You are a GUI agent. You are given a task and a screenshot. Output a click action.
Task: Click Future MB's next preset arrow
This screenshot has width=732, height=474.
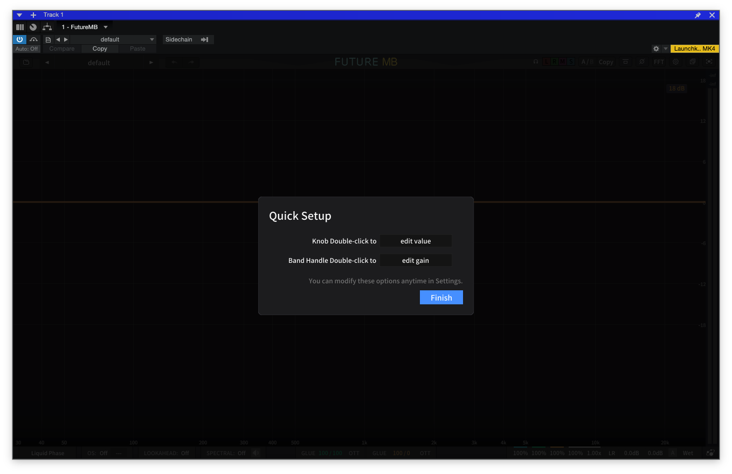(x=151, y=62)
